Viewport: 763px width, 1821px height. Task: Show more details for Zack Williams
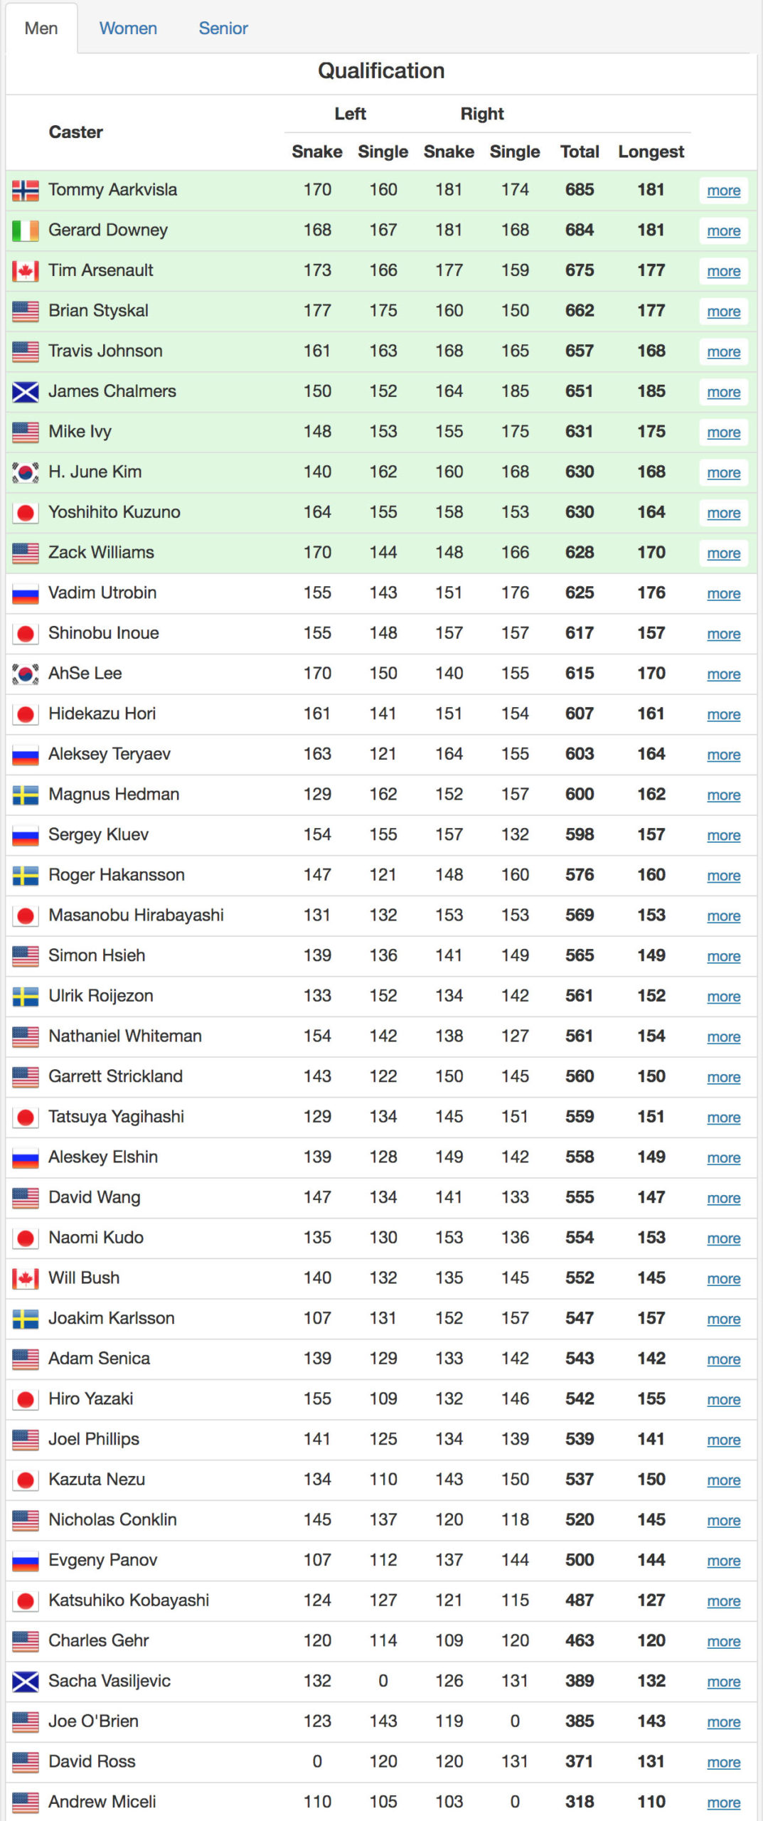coord(723,553)
